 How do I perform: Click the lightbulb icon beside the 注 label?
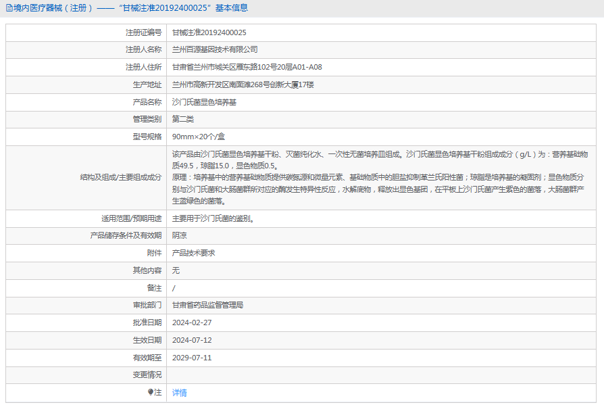(x=151, y=392)
